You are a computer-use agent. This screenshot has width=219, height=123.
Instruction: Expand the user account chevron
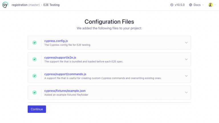point(215,5)
